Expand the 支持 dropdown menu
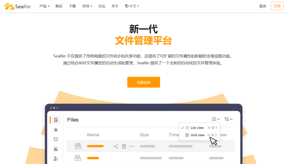Viewport: 288px width, 164px height. (87, 6)
